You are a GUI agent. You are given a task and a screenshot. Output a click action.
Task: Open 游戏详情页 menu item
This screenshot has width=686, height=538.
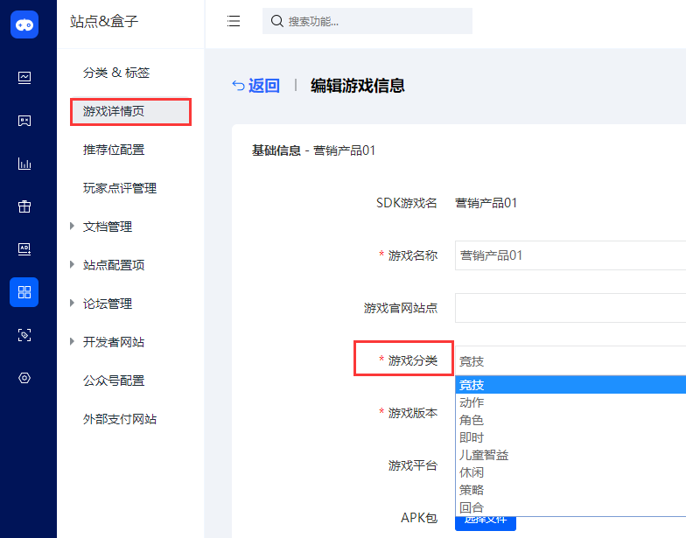[x=131, y=112]
